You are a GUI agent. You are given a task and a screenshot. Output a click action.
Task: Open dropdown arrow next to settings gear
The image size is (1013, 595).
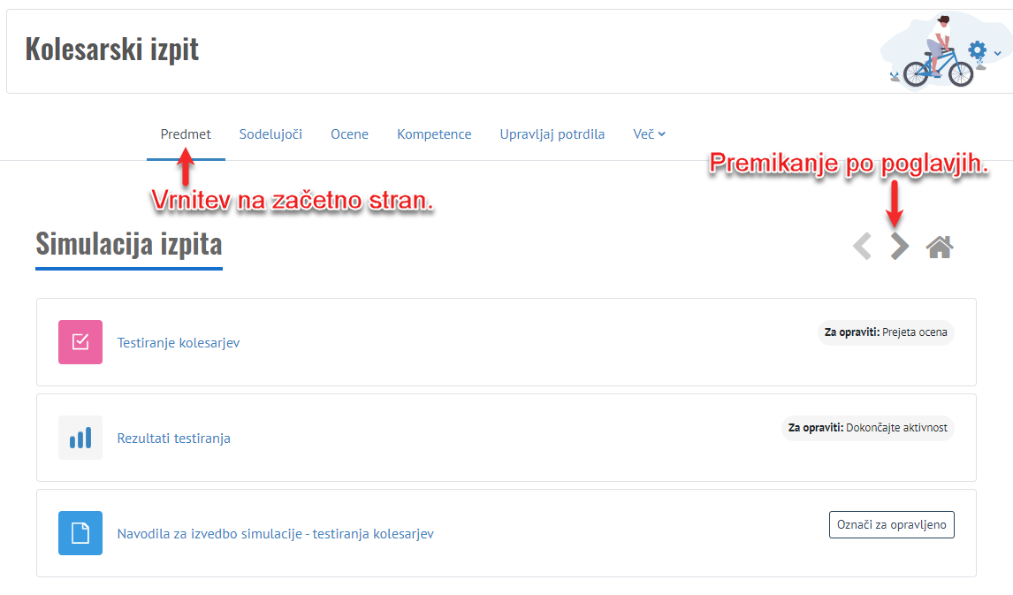997,53
